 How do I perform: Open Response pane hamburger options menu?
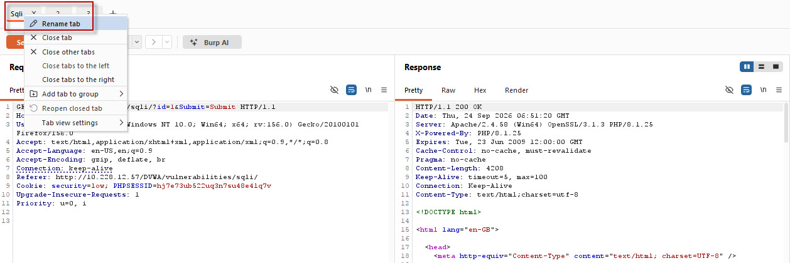[778, 90]
